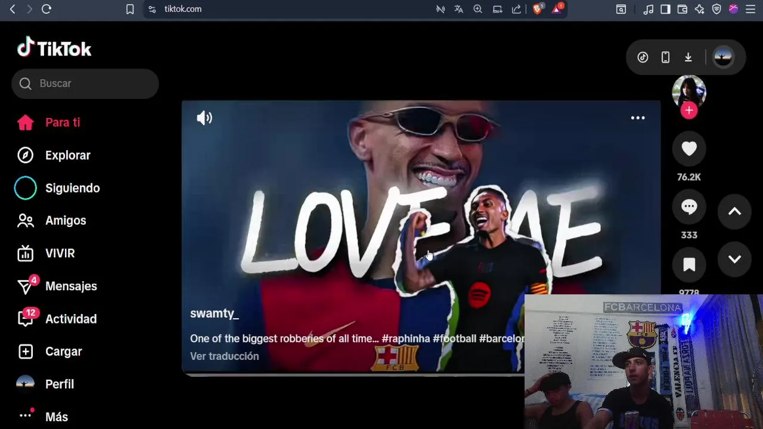The height and width of the screenshot is (429, 763).
Task: Open the browser hamburger main menu
Action: 750,9
